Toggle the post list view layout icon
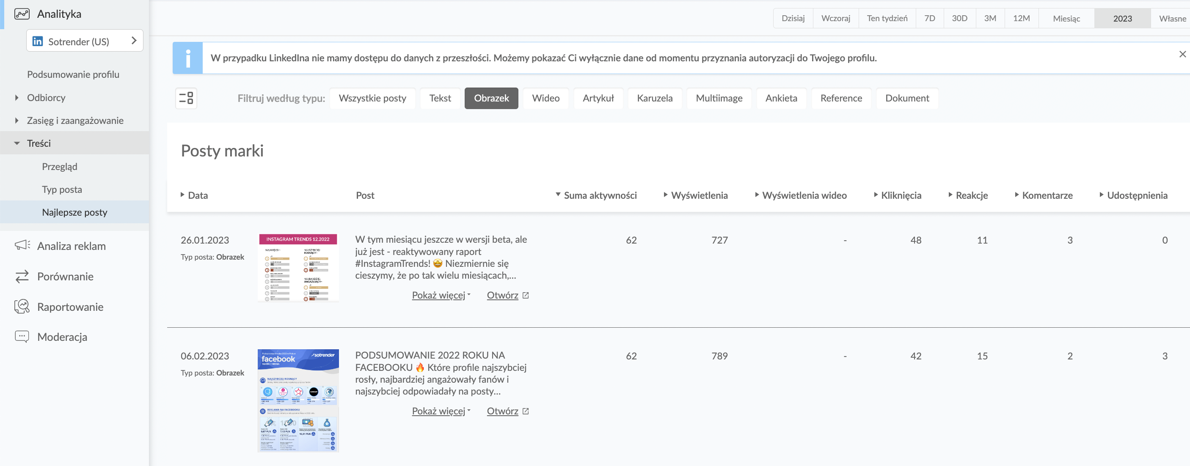Viewport: 1190px width, 466px height. coord(186,98)
